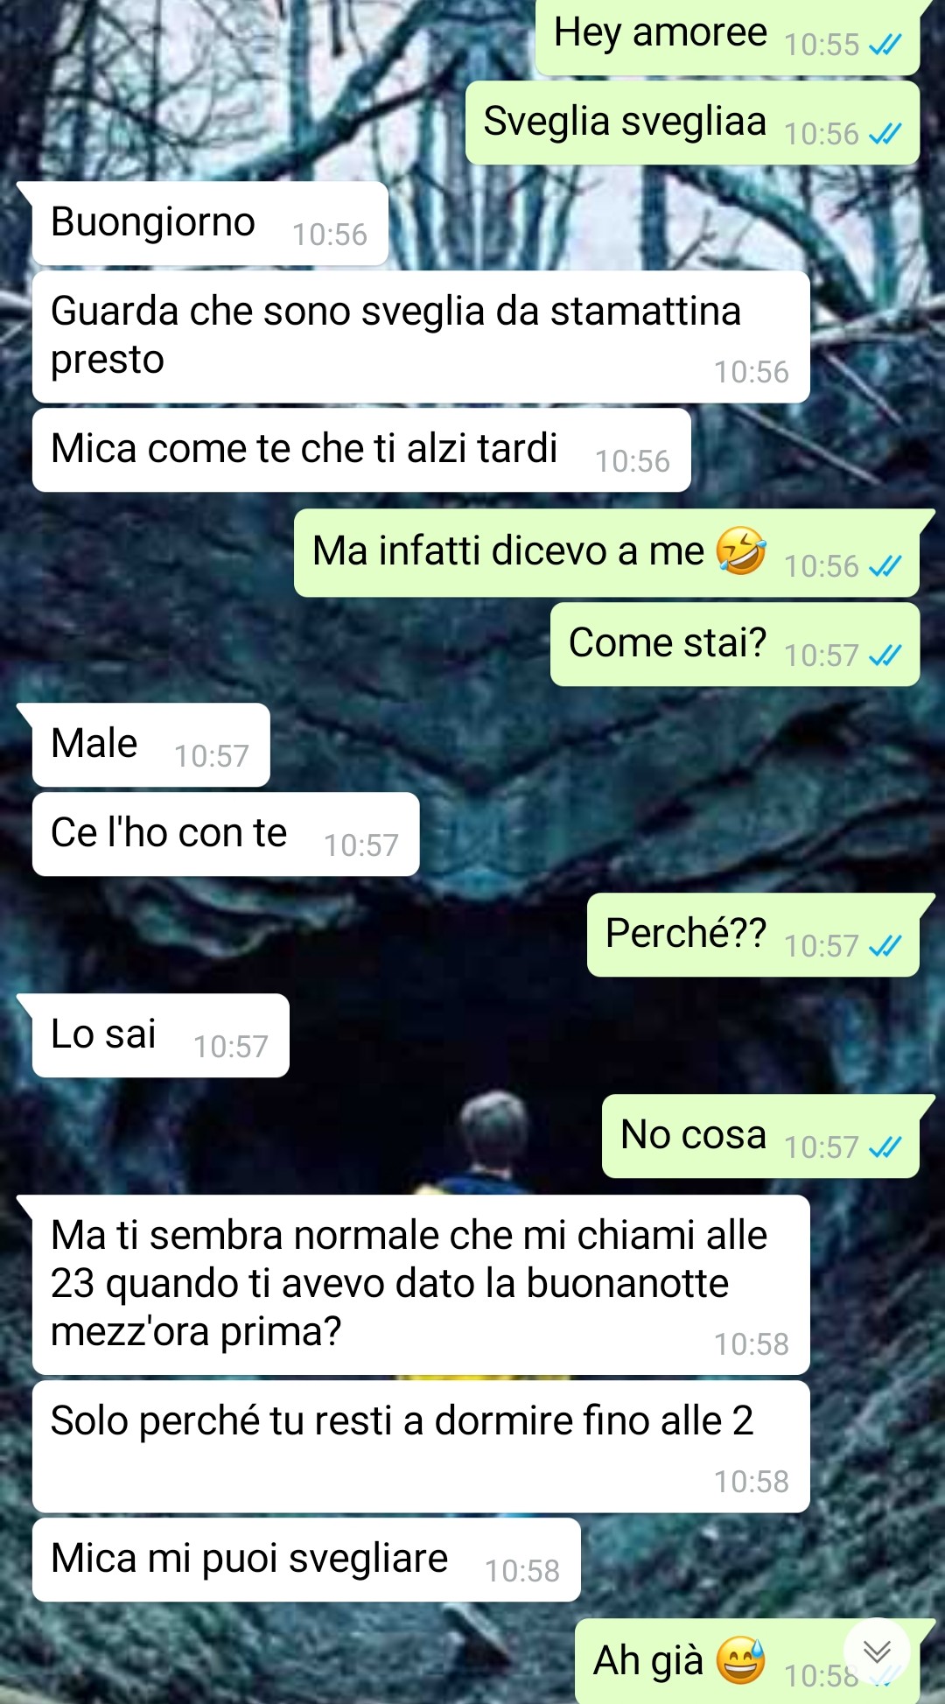Image resolution: width=945 pixels, height=1704 pixels.
Task: Tap the long message about calling at 23
Action: (421, 1285)
